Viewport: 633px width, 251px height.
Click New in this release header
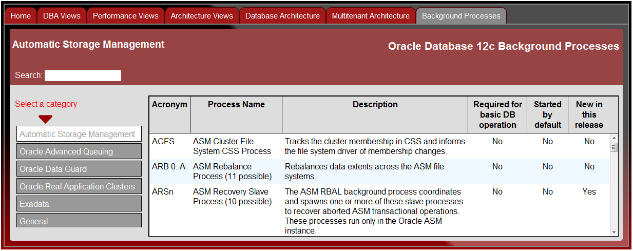(x=589, y=114)
